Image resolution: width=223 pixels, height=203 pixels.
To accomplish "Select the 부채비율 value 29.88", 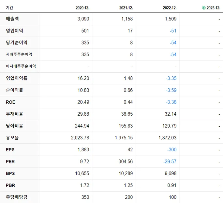I will pyautogui.click(x=83, y=114).
